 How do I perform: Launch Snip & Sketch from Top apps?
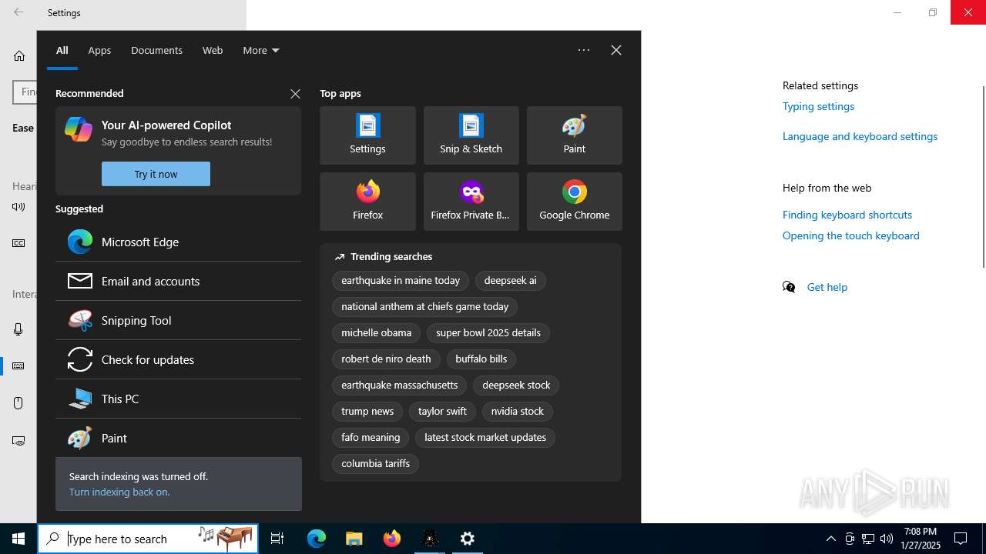pyautogui.click(x=471, y=135)
